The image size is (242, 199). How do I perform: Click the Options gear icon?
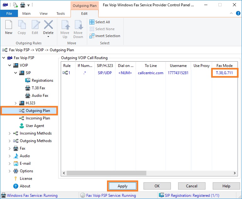16,171
